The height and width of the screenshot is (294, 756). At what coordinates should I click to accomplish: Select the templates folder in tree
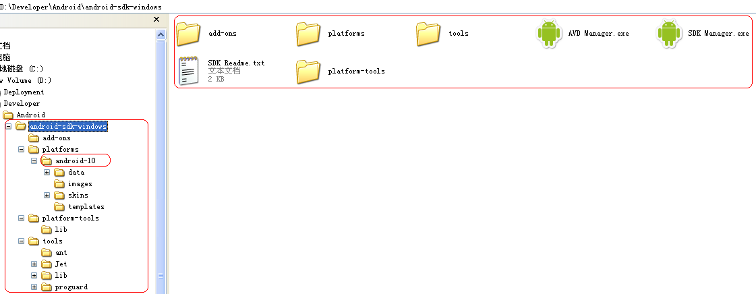click(80, 207)
